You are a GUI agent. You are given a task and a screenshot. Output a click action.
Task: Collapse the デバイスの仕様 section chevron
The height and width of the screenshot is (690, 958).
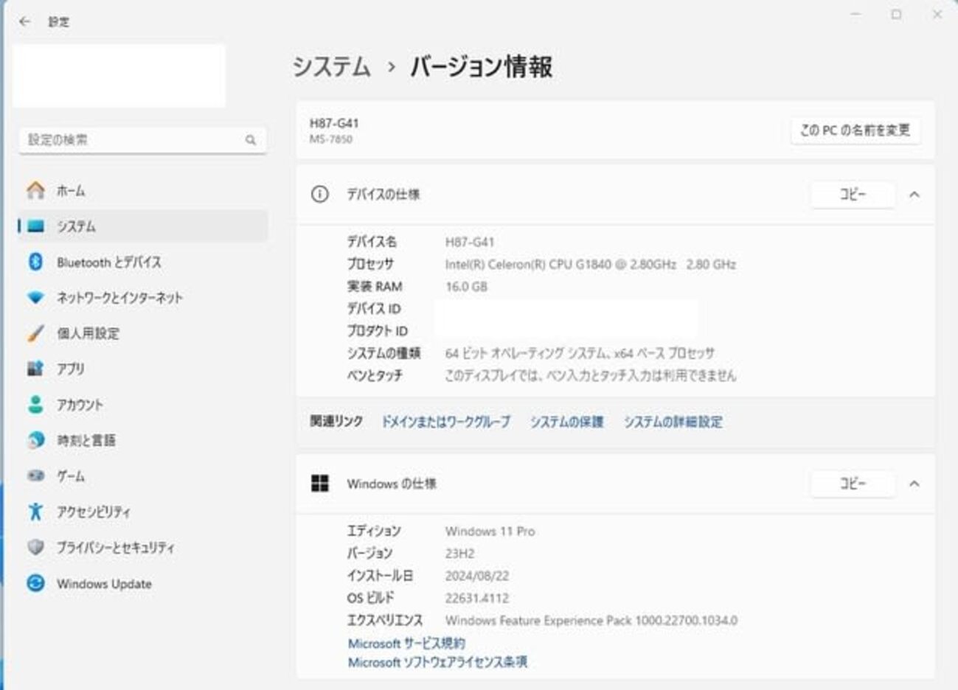point(914,195)
